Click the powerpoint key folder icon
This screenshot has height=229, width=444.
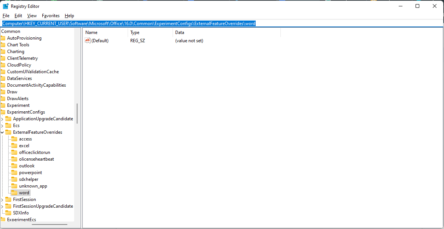pos(14,172)
